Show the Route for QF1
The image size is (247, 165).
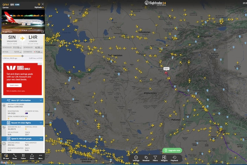point(15,156)
